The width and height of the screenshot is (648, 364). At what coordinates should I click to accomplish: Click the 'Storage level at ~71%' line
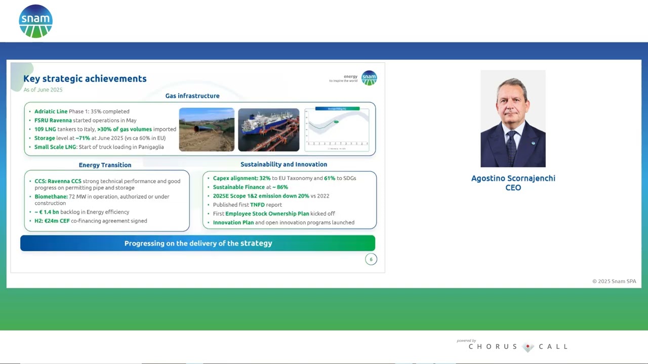click(100, 138)
